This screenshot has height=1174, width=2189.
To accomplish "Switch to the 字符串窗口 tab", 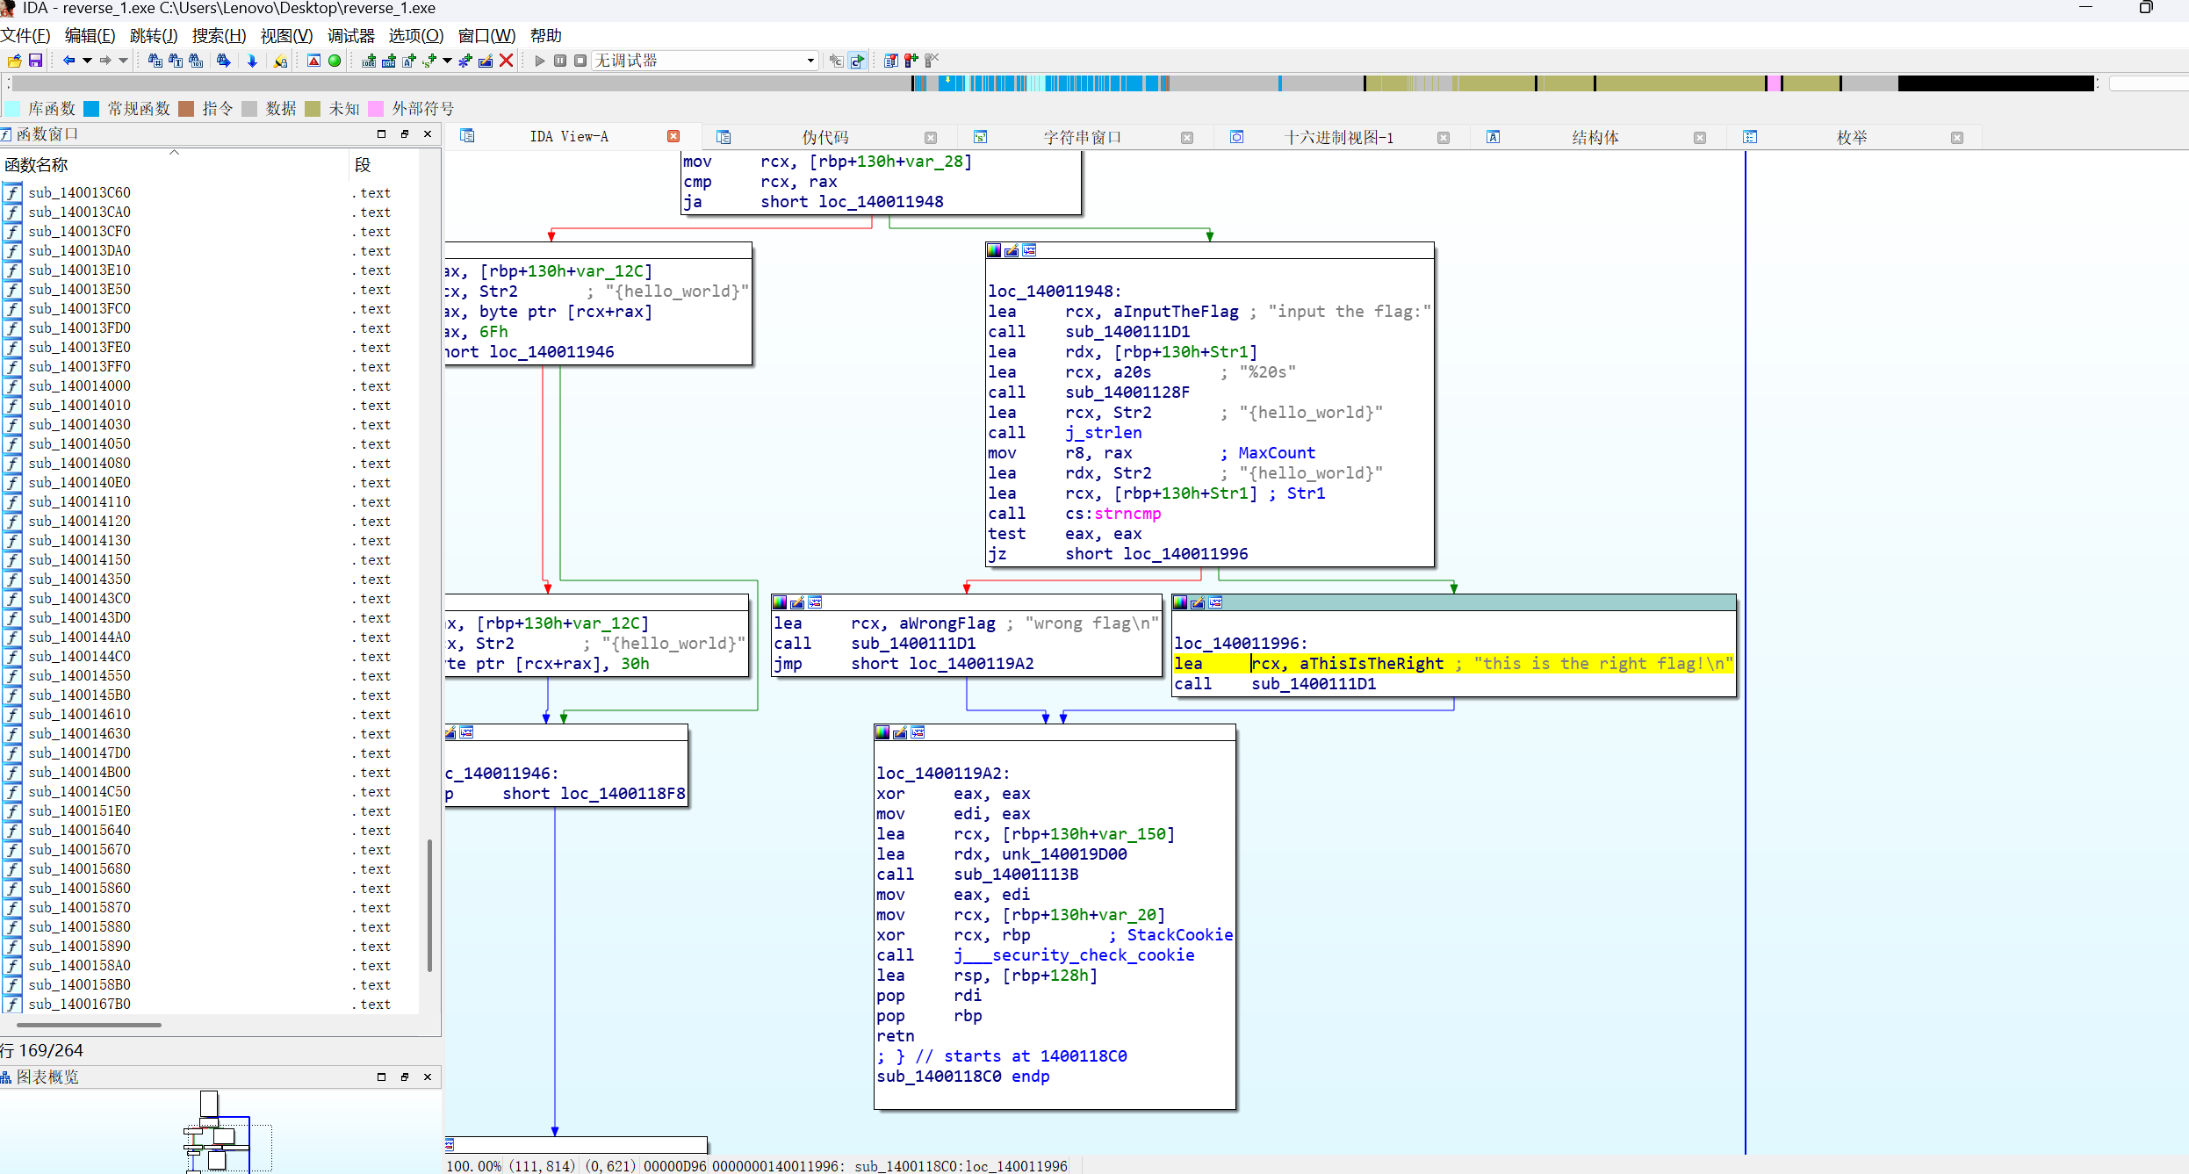I will point(1082,137).
